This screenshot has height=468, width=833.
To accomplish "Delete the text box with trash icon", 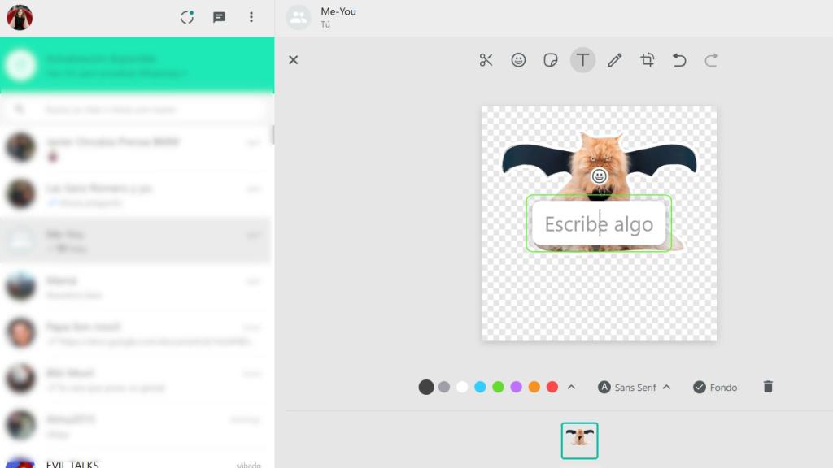I will point(767,388).
